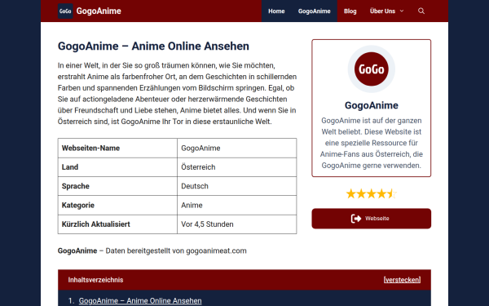Open the Home menu item
Image resolution: width=489 pixels, height=306 pixels.
tap(276, 11)
